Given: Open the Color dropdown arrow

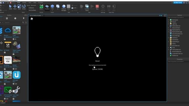Looking at the screenshot, I should coord(69,11).
